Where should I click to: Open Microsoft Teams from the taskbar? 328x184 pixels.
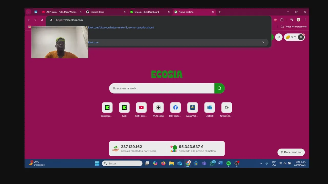204,164
